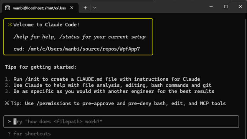Minimize the terminal window
The image size is (247, 139).
point(211,7)
